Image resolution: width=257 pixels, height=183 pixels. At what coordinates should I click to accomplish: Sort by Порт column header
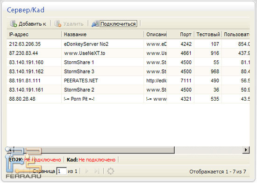[180, 34]
